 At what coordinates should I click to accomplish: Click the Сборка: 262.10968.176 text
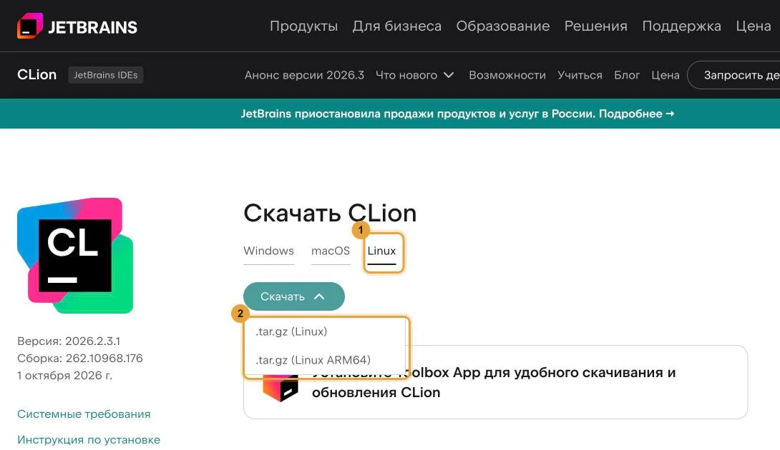(x=80, y=358)
